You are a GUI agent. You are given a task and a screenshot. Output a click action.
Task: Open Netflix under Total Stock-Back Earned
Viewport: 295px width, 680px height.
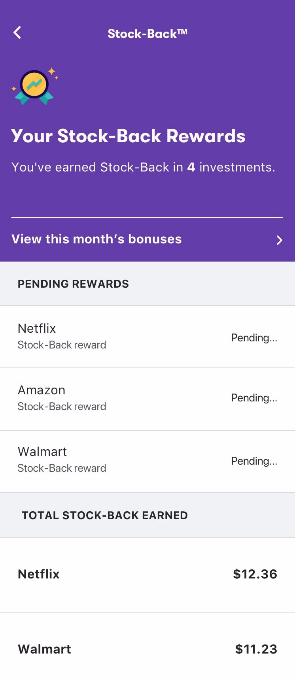pos(147,575)
